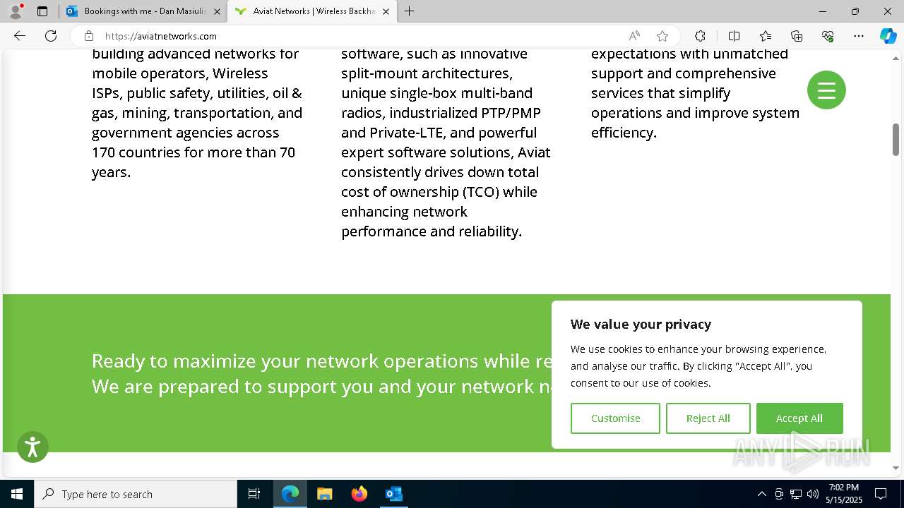Select the 'We value your privacy' heading
Screen dimensions: 904x508
tap(641, 325)
